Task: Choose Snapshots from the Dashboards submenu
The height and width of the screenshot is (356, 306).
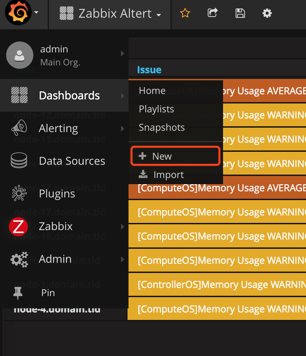Action: [x=161, y=127]
